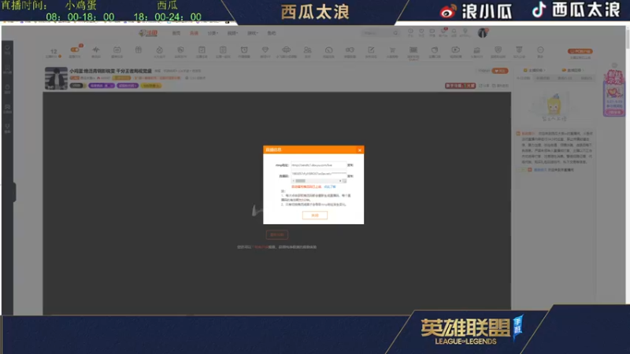Open the header icon with red badge
This screenshot has width=630, height=354.
coord(443,32)
